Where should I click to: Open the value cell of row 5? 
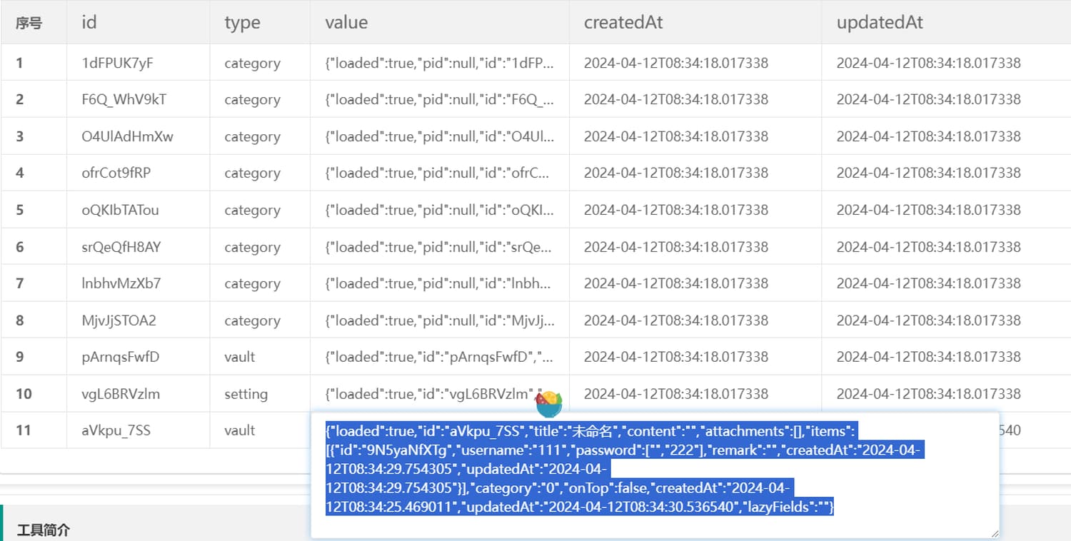click(439, 210)
